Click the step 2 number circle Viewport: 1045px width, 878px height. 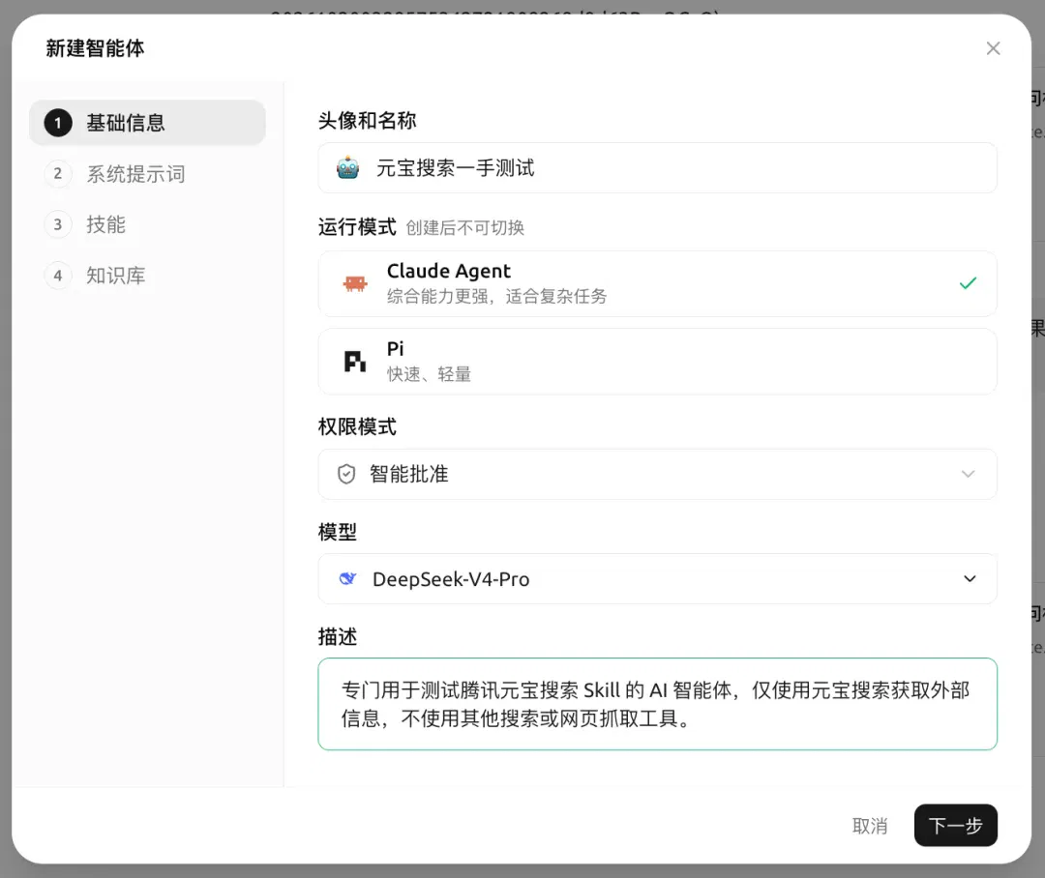pyautogui.click(x=58, y=174)
